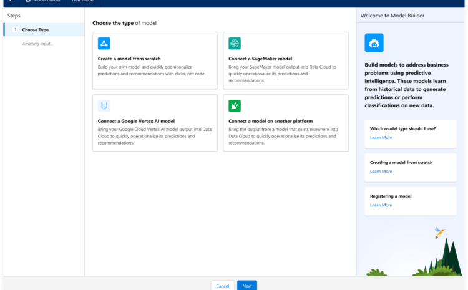Click the Steps panel heading
468x290 pixels.
pos(14,16)
